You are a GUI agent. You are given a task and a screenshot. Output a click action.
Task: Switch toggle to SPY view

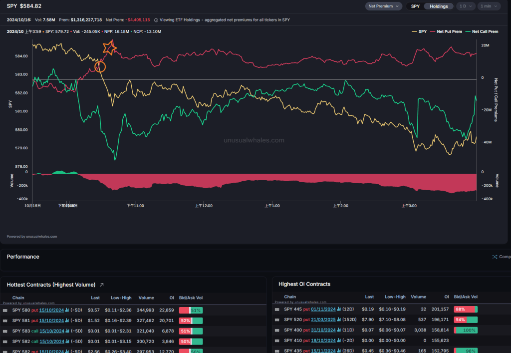pos(415,6)
